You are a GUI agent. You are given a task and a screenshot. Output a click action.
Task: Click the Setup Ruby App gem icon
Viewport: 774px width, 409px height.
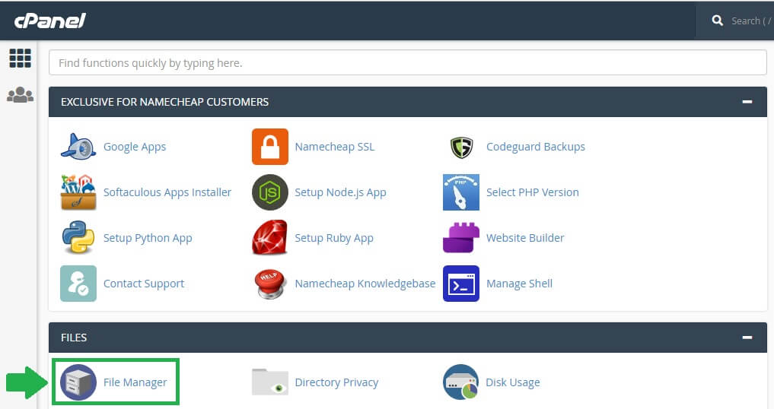pos(269,237)
